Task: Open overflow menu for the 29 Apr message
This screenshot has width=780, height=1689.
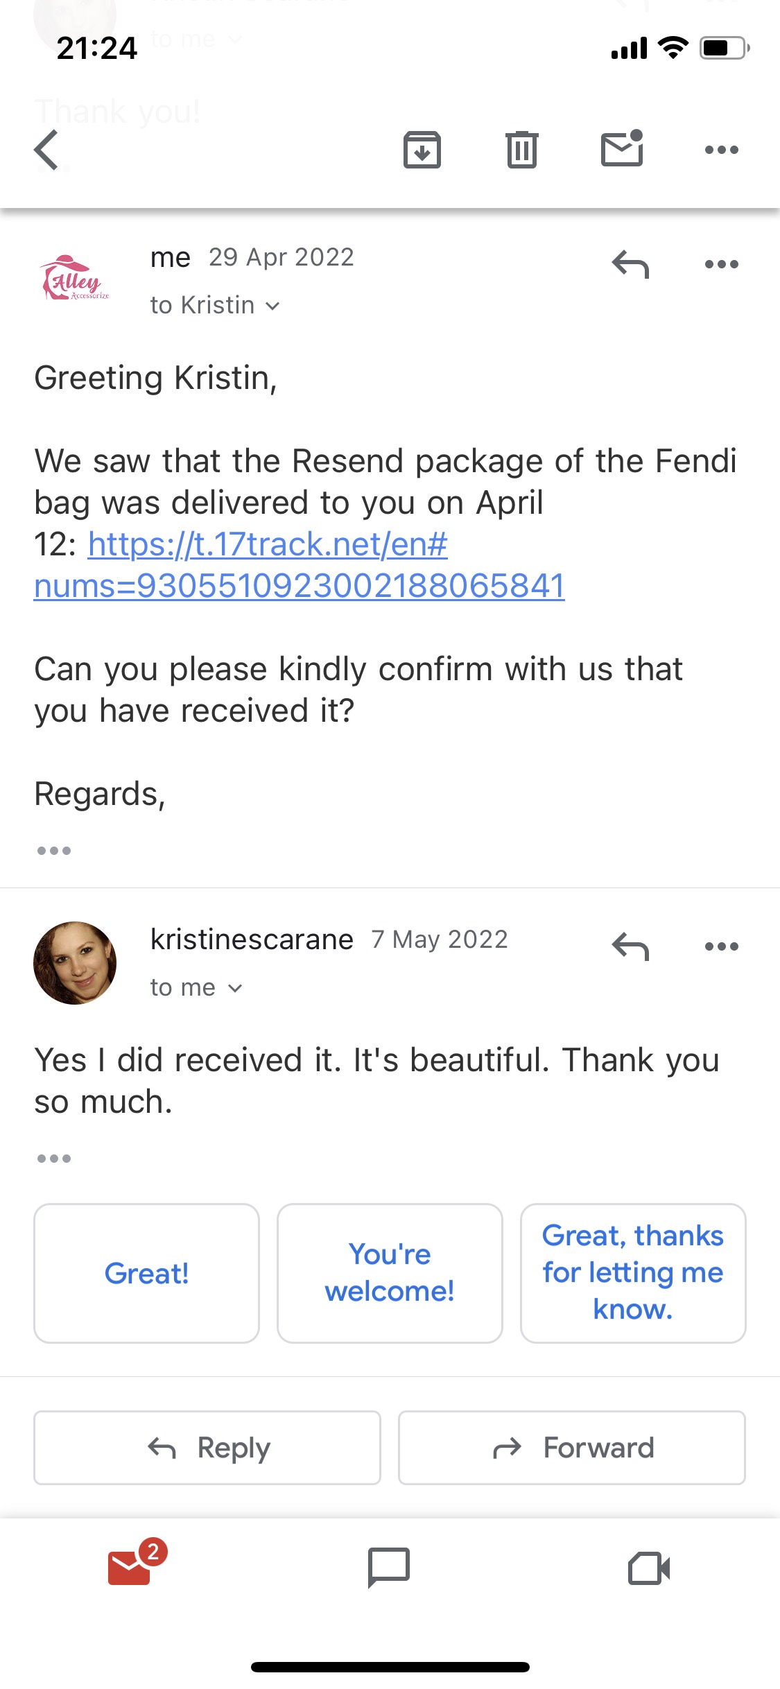Action: click(722, 263)
